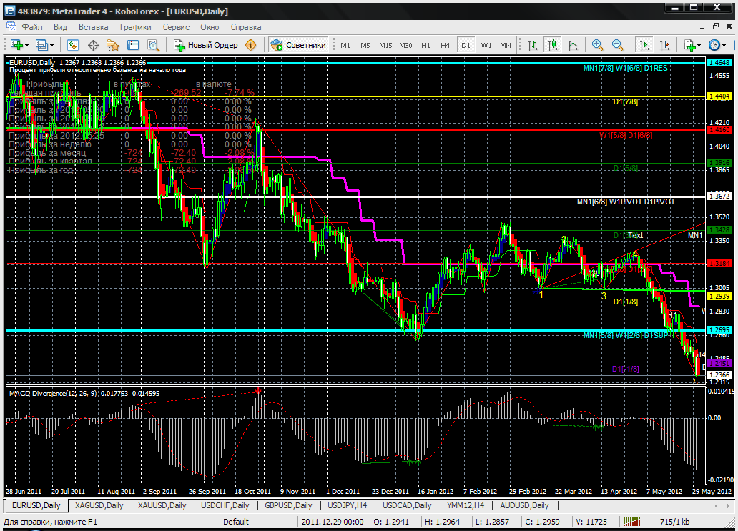Switch chart to bar chart mode

pos(533,45)
